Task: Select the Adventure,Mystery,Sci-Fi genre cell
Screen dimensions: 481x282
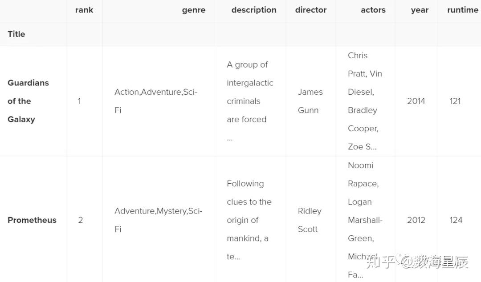Action: [158, 220]
